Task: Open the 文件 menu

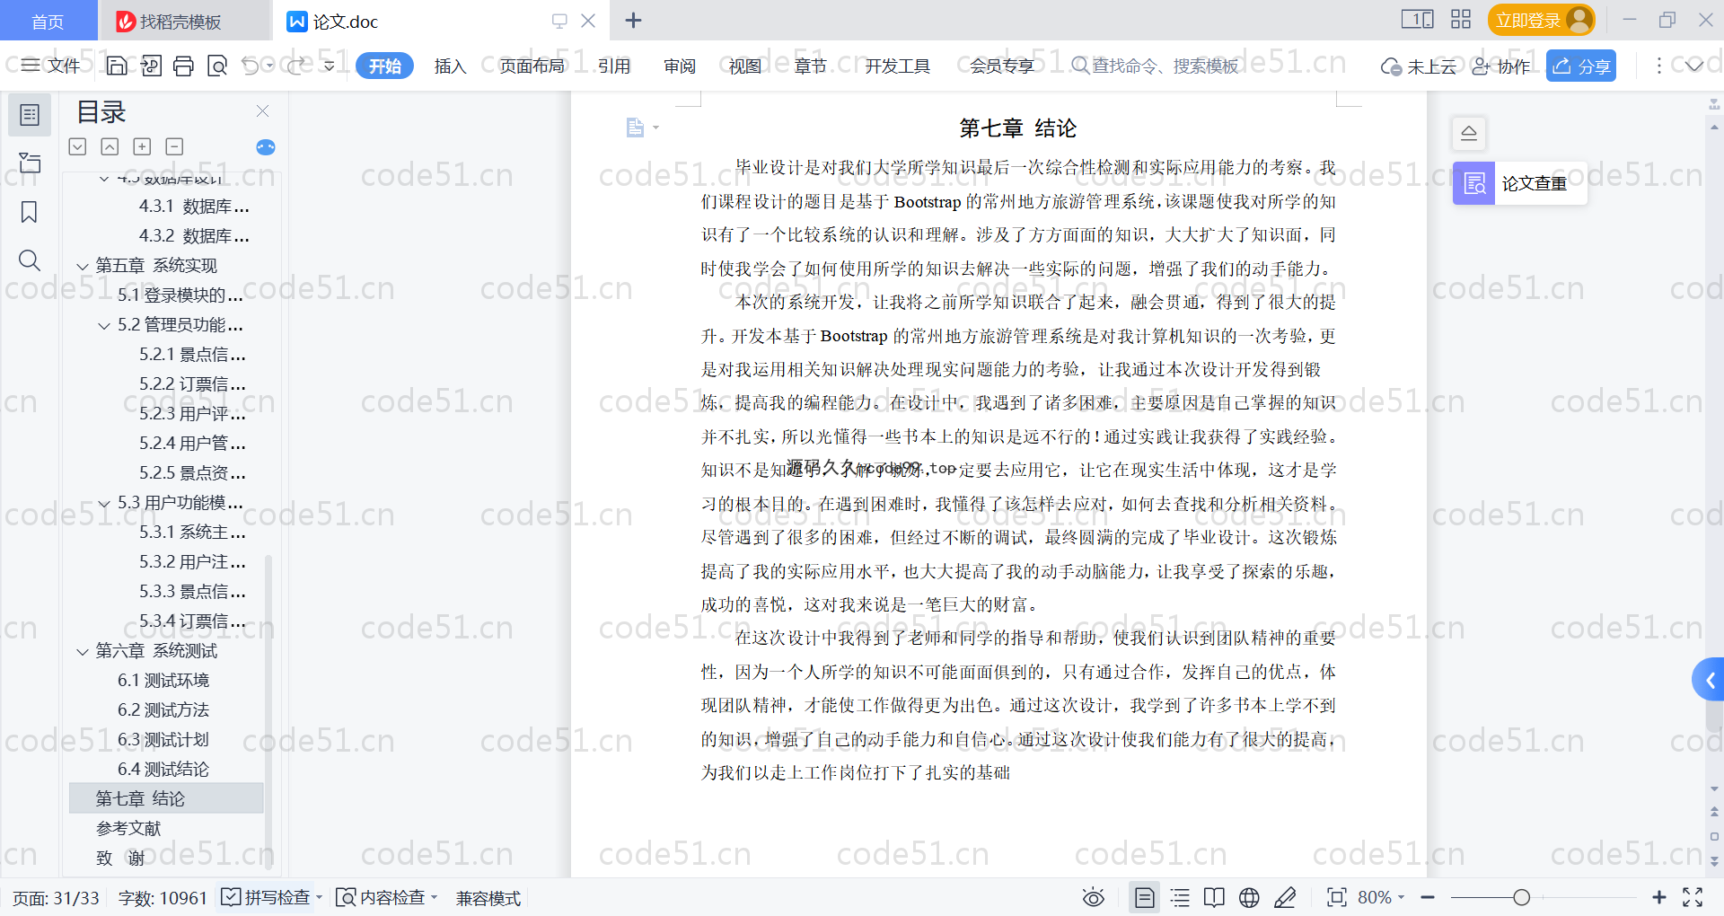Action: tap(51, 66)
